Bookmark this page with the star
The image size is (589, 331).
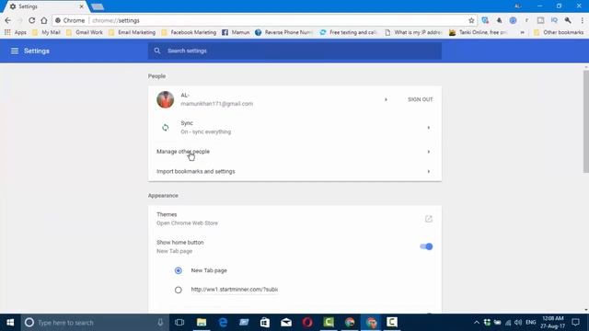coord(471,20)
